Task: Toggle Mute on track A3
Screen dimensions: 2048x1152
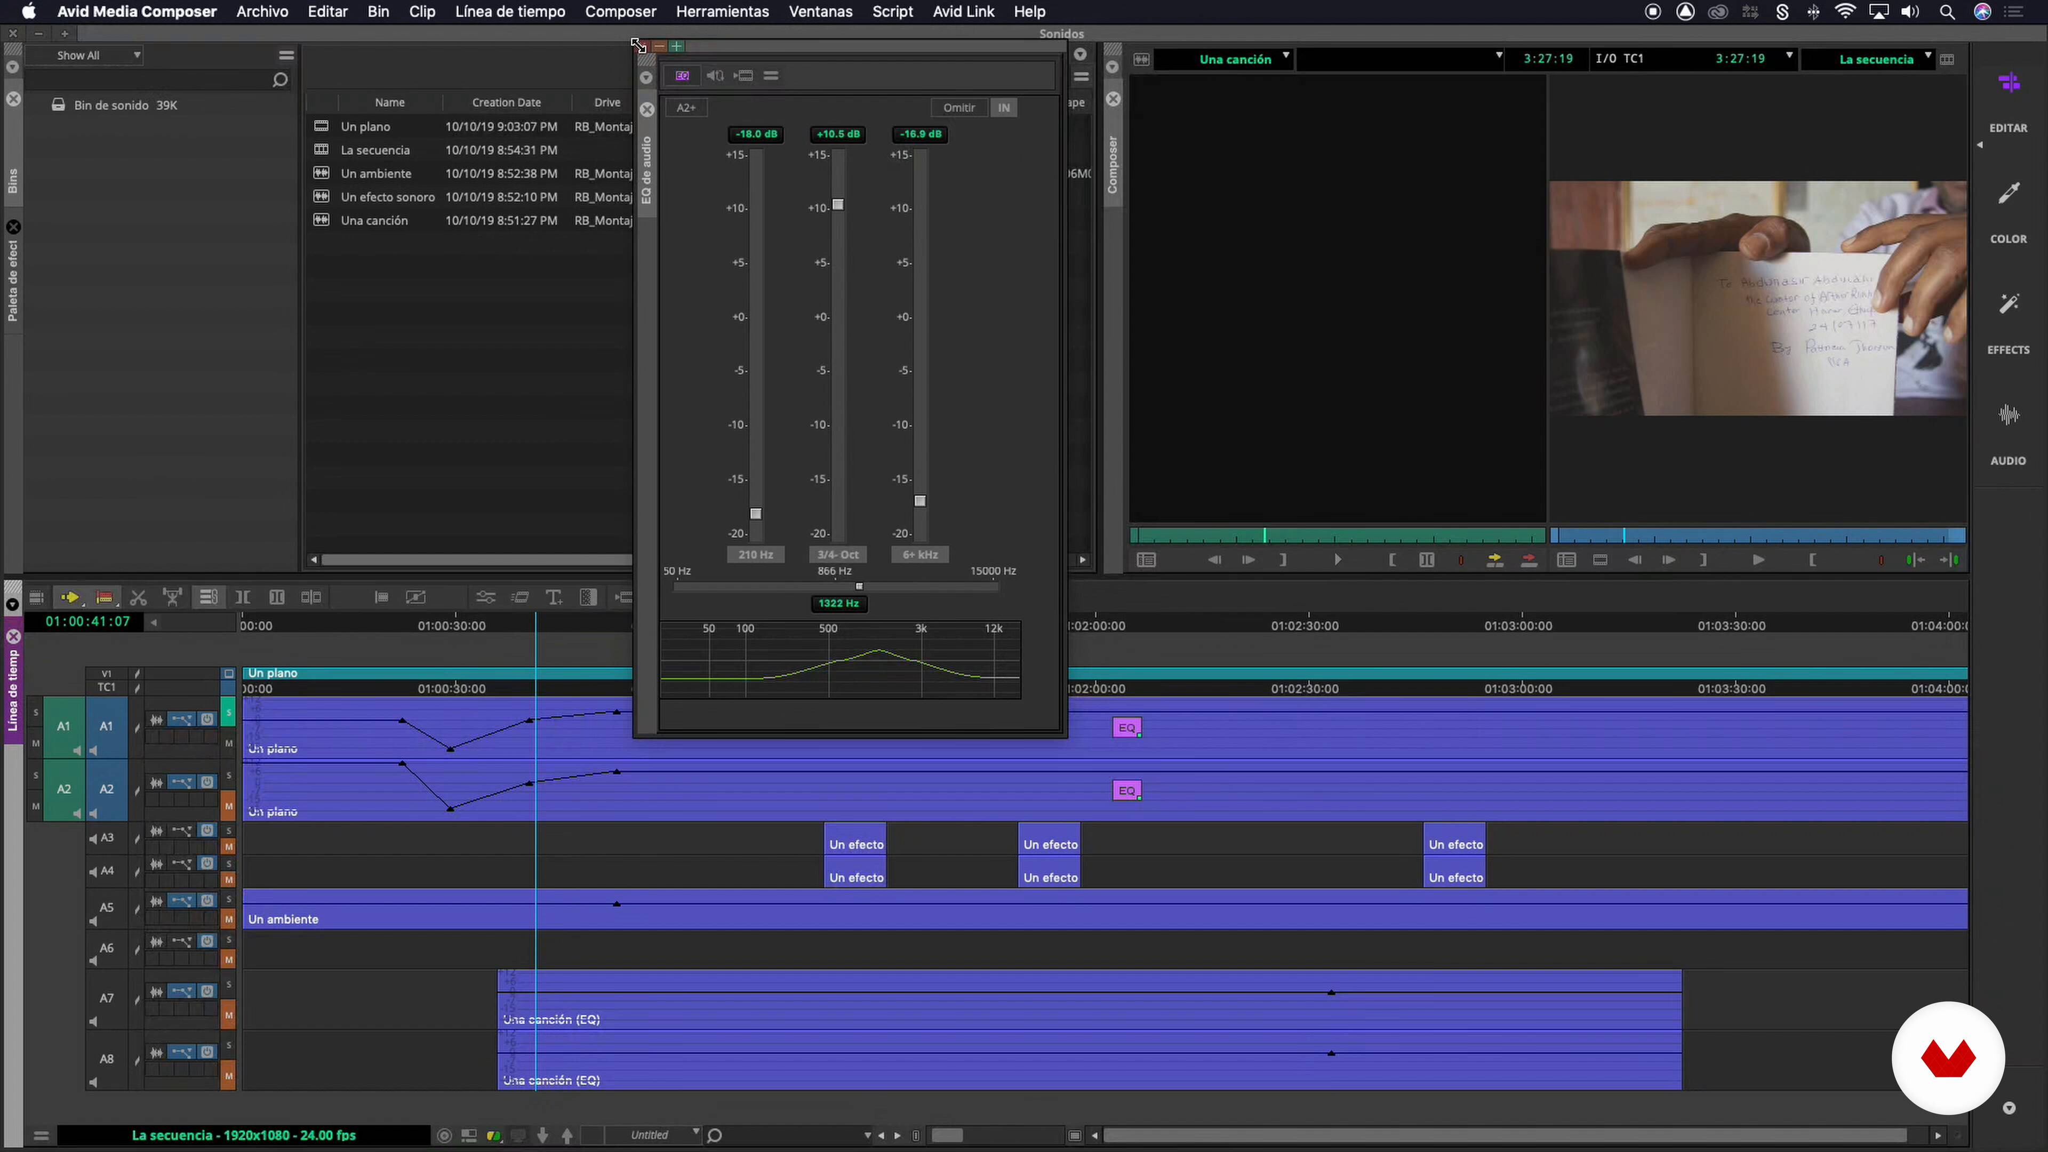Action: coord(228,847)
